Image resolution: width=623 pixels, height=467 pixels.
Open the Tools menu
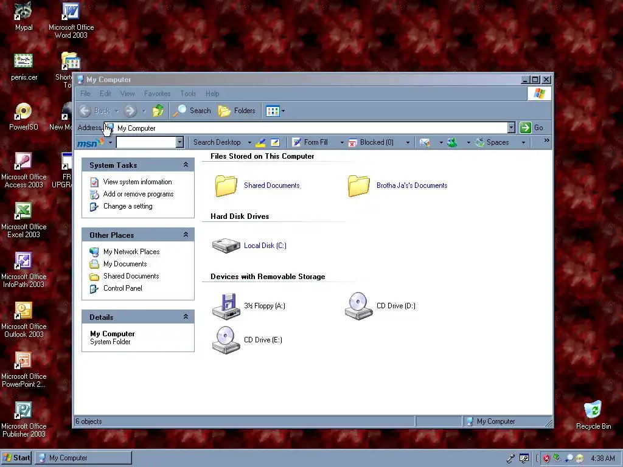pyautogui.click(x=188, y=94)
